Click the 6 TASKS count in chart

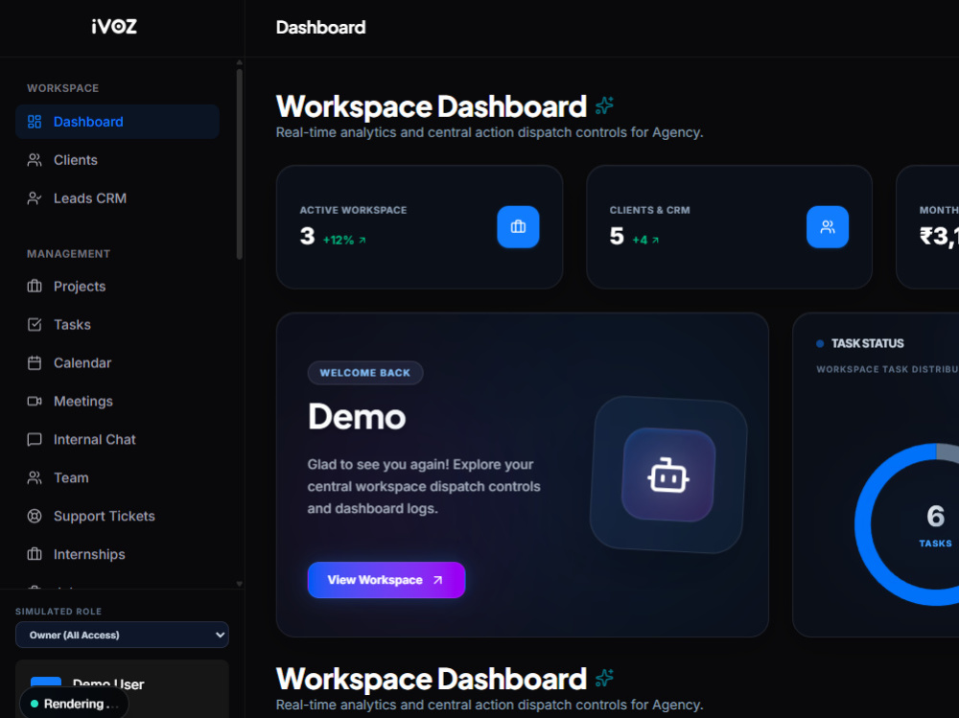(x=935, y=524)
